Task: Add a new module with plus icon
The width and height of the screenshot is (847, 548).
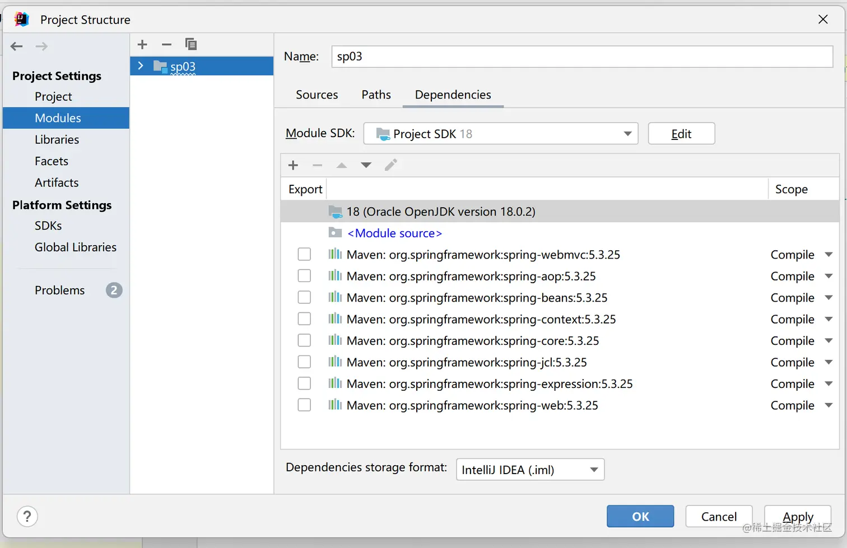Action: coord(142,44)
